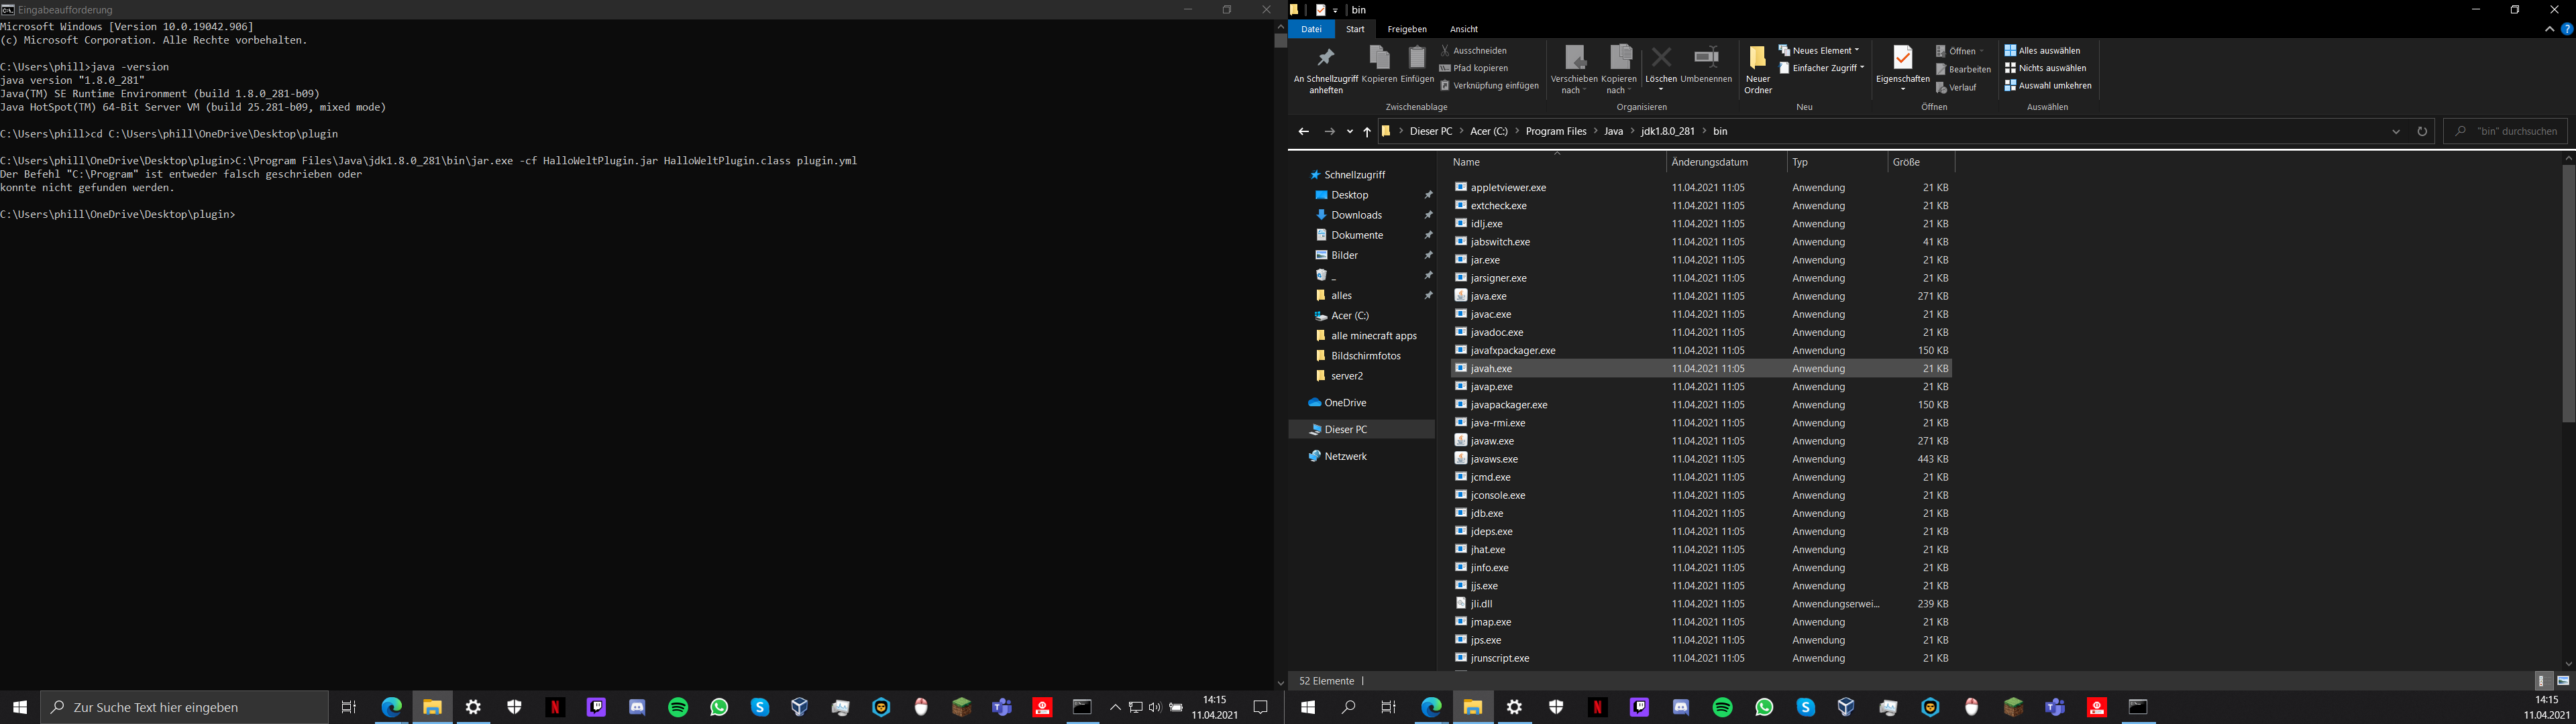Click the bin durchsuchen search field
Screen dimensions: 2576x724
point(2511,131)
